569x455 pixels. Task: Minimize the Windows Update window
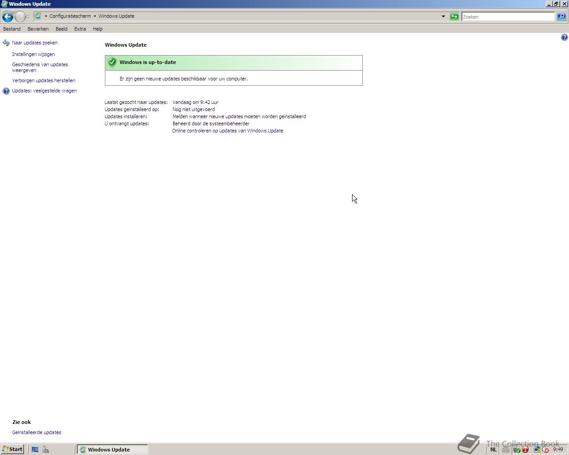549,4
